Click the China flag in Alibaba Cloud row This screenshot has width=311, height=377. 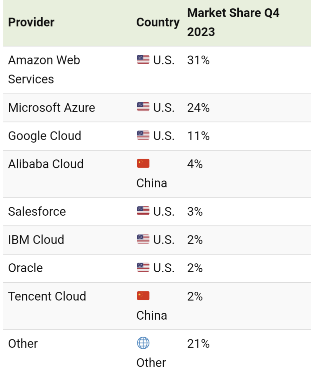143,164
